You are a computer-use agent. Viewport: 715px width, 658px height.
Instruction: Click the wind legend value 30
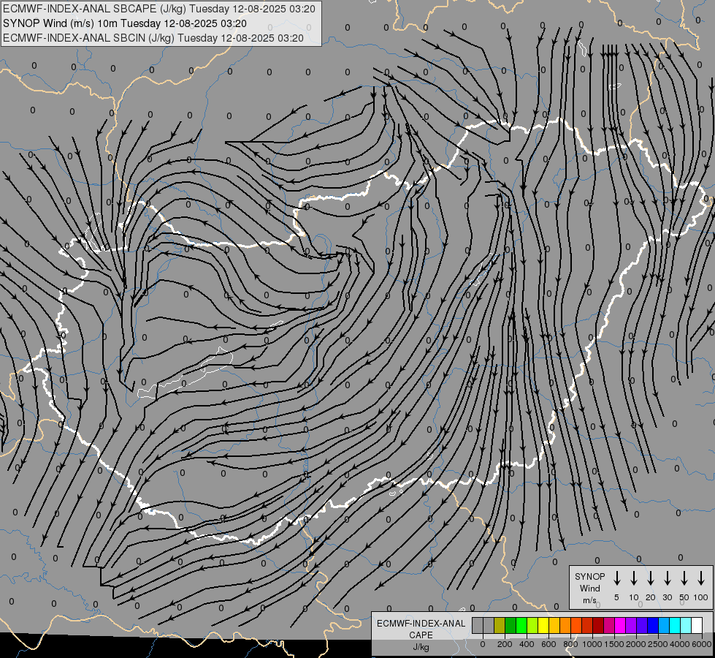(668, 597)
